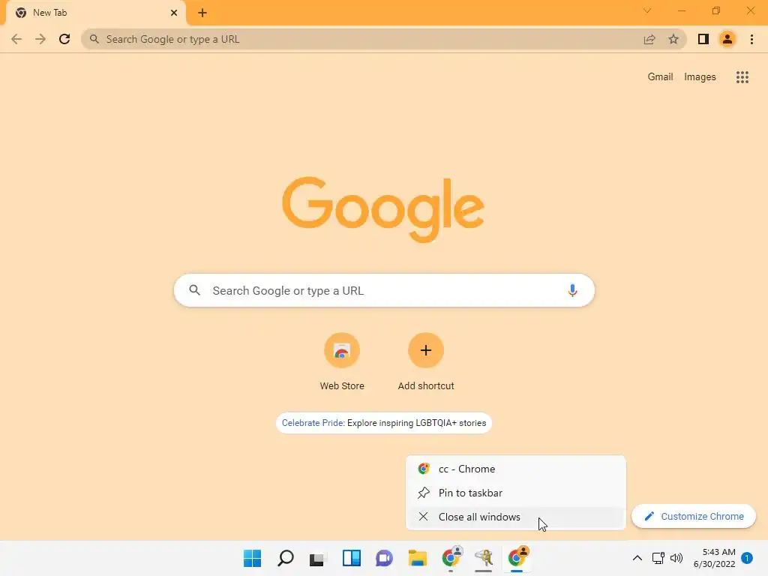The height and width of the screenshot is (576, 768).
Task: Click the Add shortcut plus icon
Action: 426,350
